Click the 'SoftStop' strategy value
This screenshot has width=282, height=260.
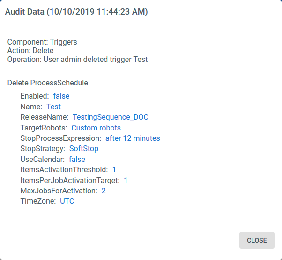pos(84,149)
